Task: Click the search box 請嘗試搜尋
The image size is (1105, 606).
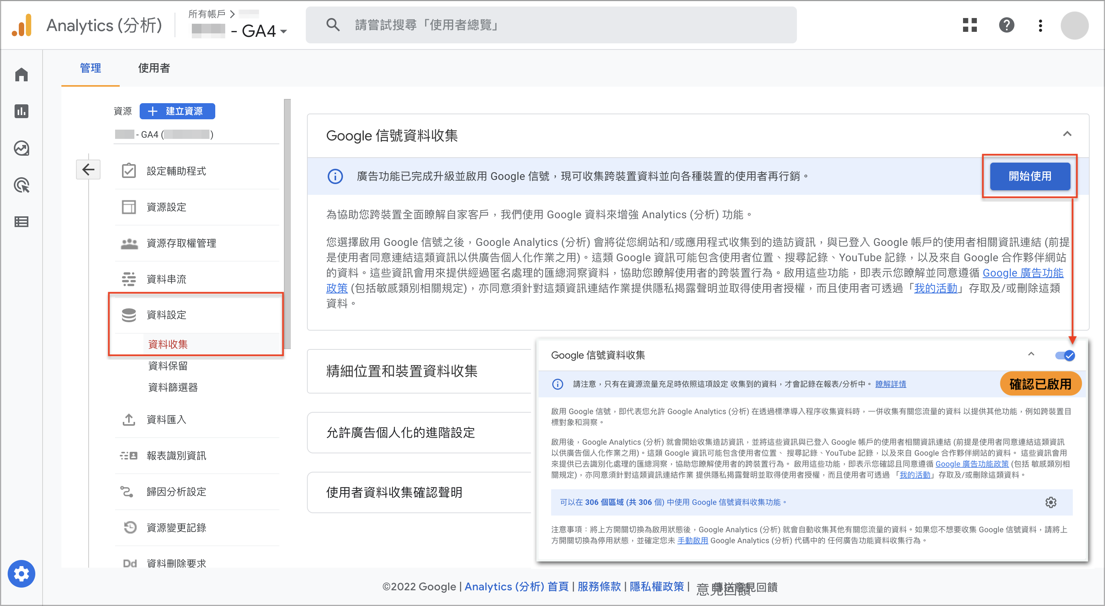Action: point(551,25)
